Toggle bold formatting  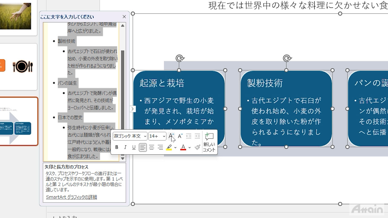pyautogui.click(x=117, y=147)
